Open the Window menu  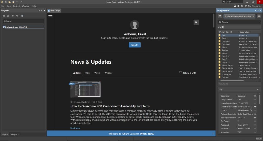pos(25,6)
